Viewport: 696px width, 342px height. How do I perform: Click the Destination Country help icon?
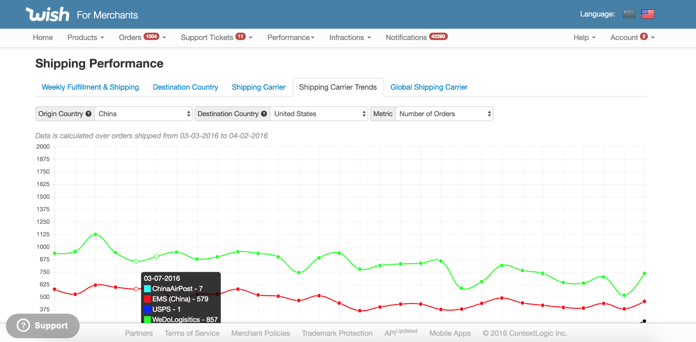pyautogui.click(x=264, y=114)
